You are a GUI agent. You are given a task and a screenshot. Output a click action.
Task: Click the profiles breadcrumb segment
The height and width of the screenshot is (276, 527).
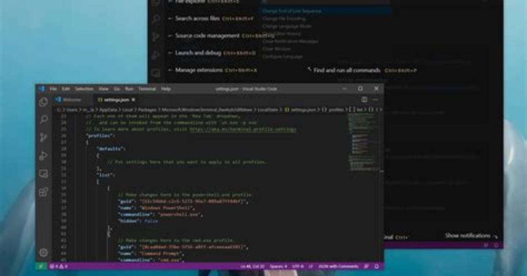333,110
